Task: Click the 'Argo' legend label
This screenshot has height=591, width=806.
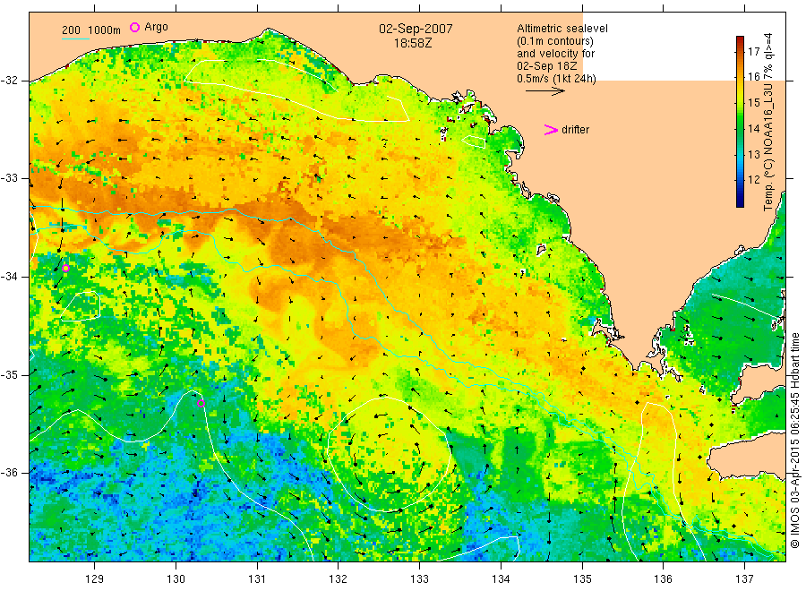Action: tap(156, 27)
